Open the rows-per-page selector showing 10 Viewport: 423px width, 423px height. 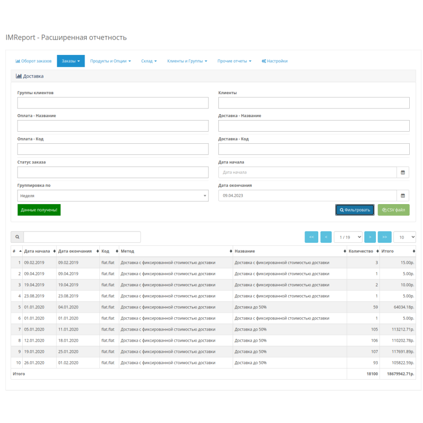point(404,237)
